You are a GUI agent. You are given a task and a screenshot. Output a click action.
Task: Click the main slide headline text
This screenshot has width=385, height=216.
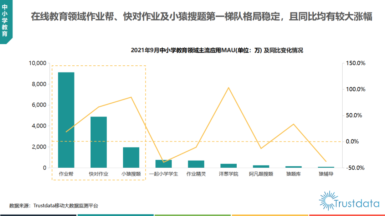(201, 17)
